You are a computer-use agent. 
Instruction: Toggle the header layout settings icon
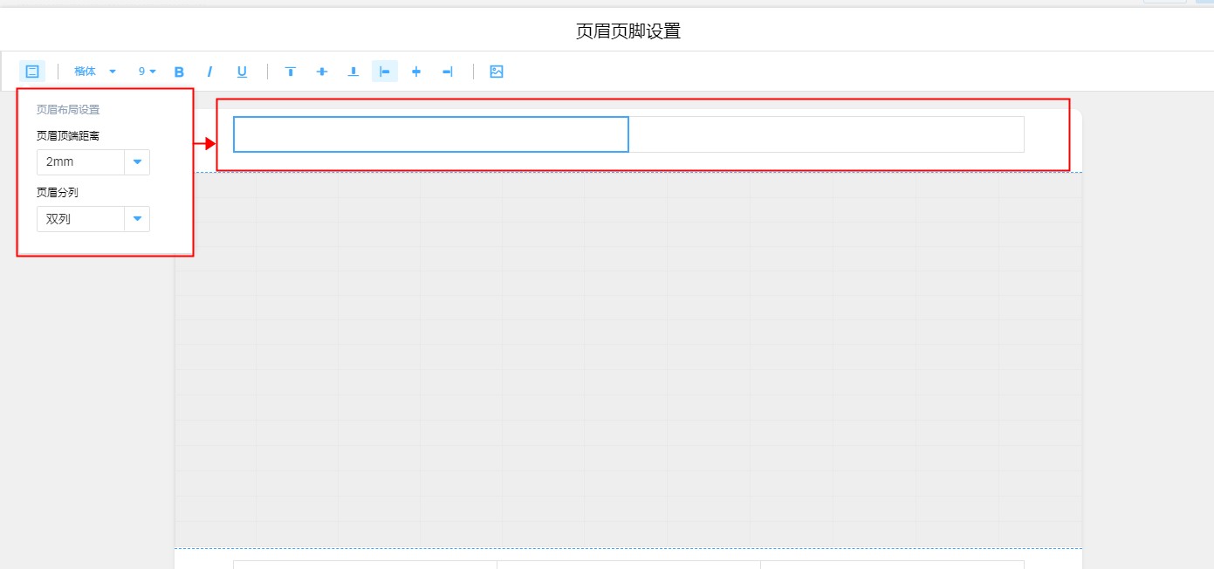(32, 72)
